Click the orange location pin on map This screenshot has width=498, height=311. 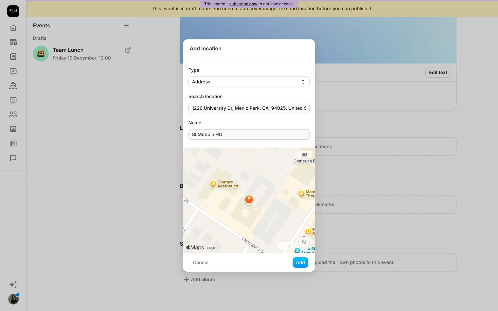[x=249, y=199]
